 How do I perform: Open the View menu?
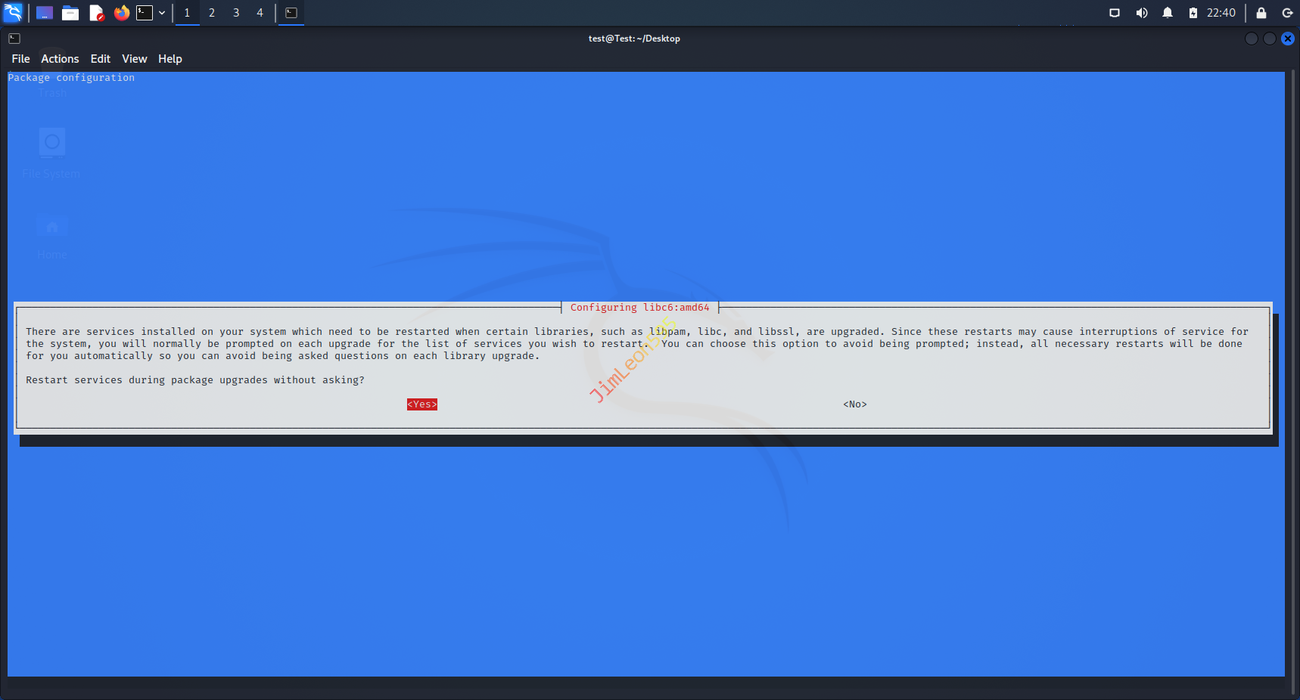coord(134,59)
